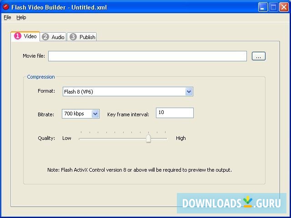Click the High quality label
Viewport: 291px width, 218px height.
tap(181, 138)
